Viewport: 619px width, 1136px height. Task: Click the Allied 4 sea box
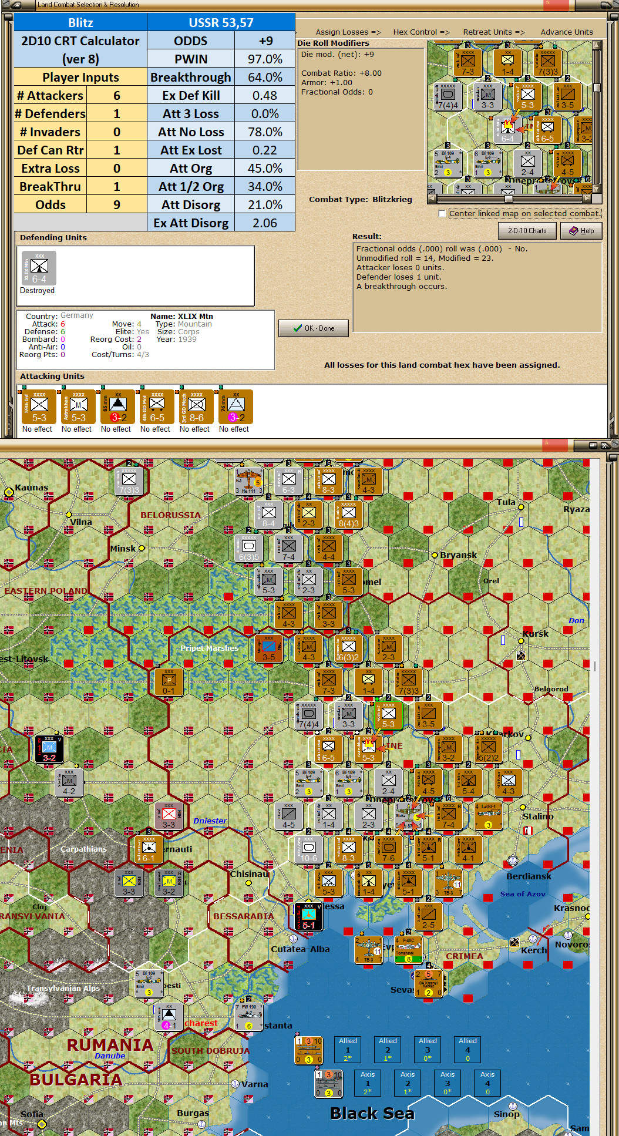(x=467, y=1050)
